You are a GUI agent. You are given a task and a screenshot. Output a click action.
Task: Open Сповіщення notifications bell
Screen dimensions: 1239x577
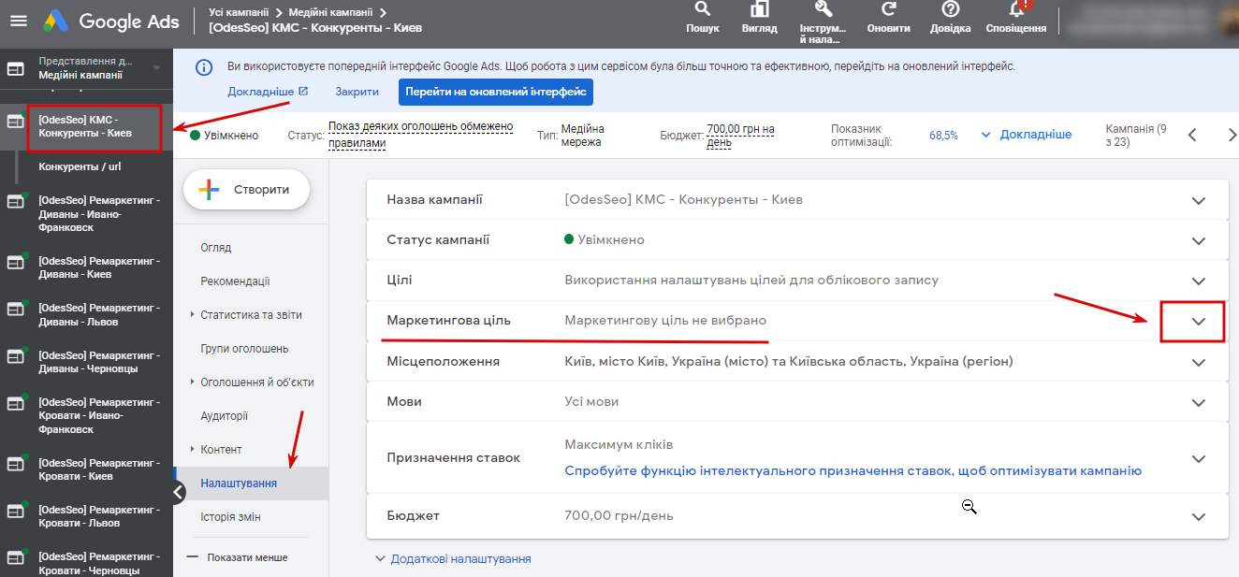click(1016, 10)
